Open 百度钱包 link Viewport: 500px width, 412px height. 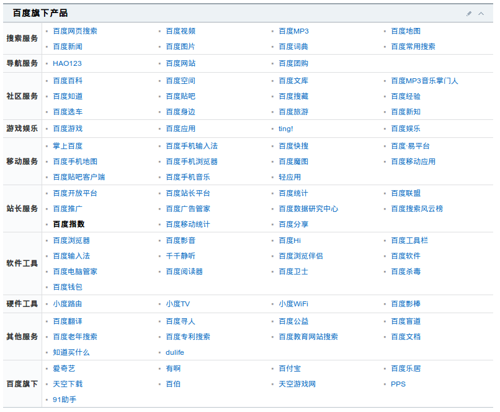(68, 287)
